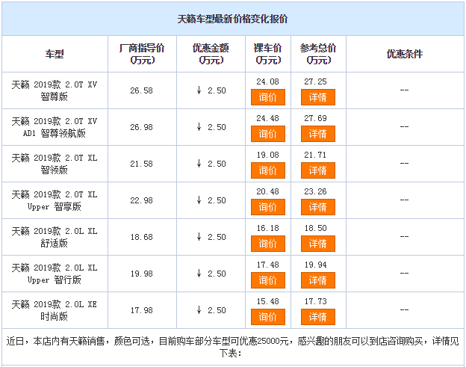Select model name 天籁 2019款 2.0T XV 智尊版
This screenshot has width=466, height=367.
pos(55,90)
